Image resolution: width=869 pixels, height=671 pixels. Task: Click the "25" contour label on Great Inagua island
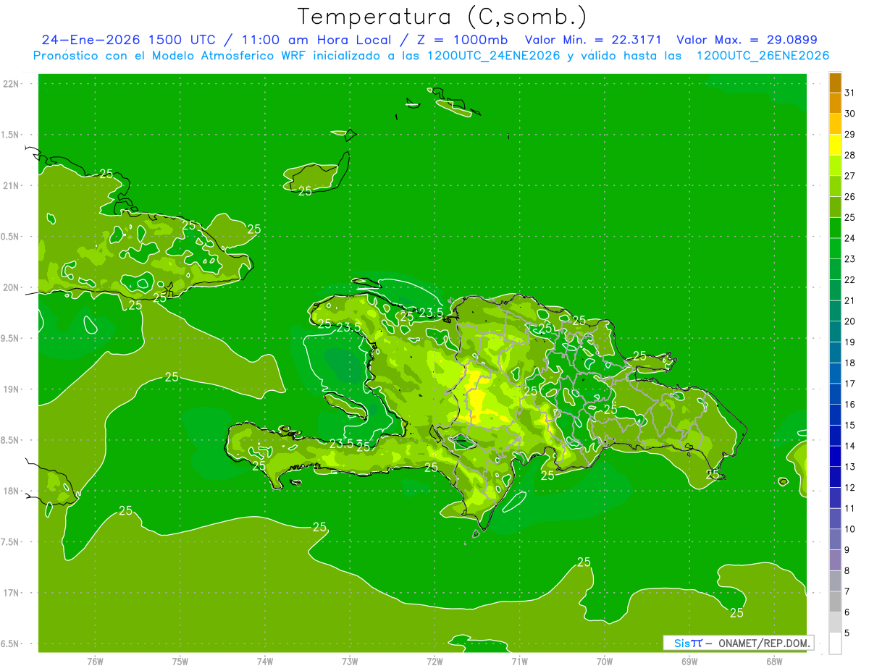[305, 191]
